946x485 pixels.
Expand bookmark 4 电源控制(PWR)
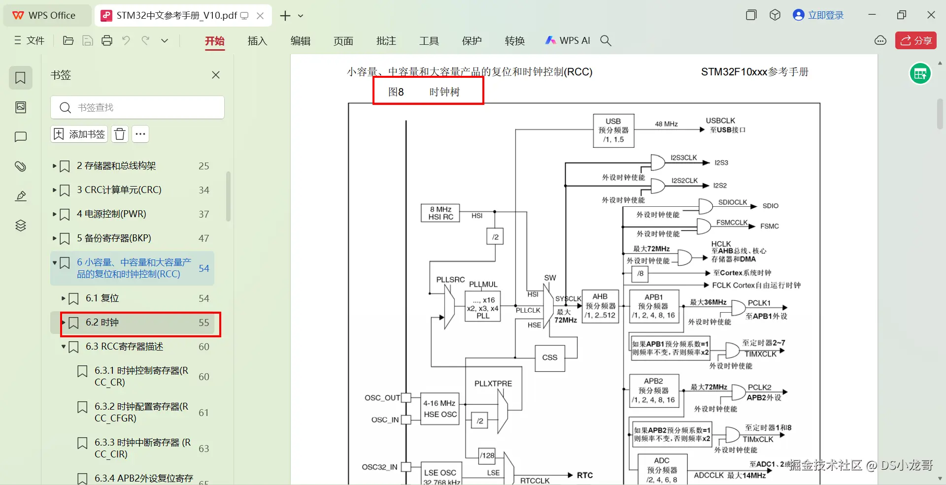[55, 214]
